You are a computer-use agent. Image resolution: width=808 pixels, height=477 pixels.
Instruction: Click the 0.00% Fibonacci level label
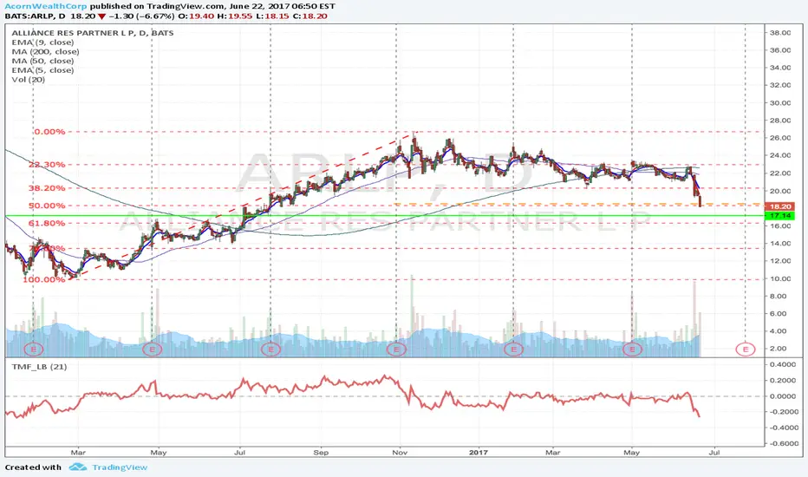coord(50,132)
